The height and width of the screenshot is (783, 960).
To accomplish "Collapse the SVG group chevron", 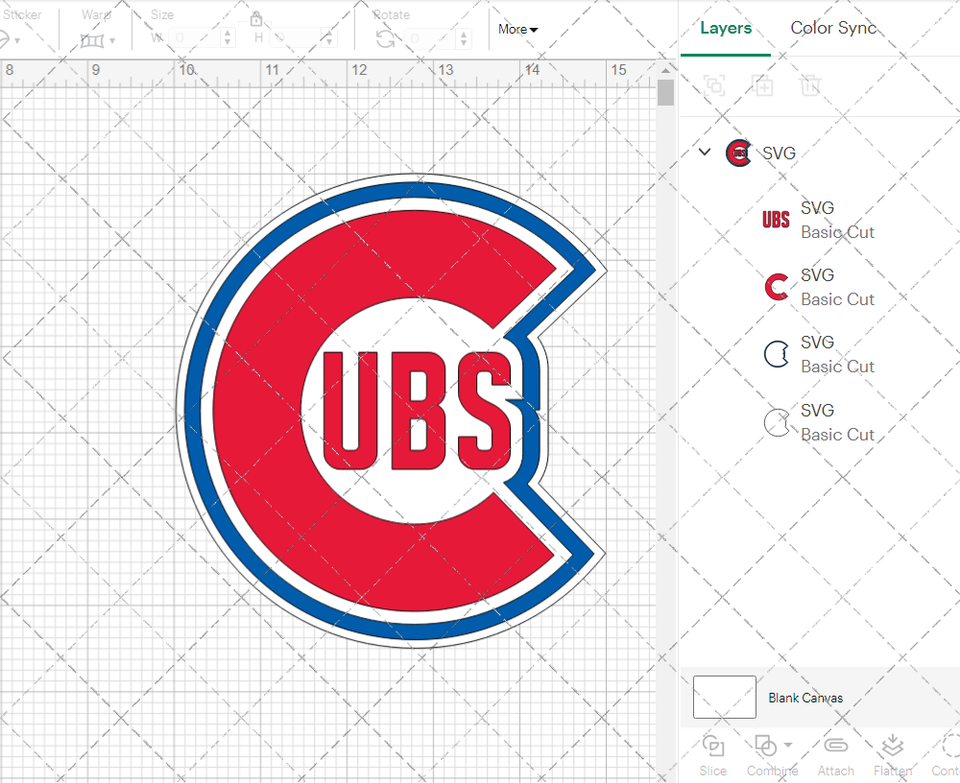I will pyautogui.click(x=705, y=152).
